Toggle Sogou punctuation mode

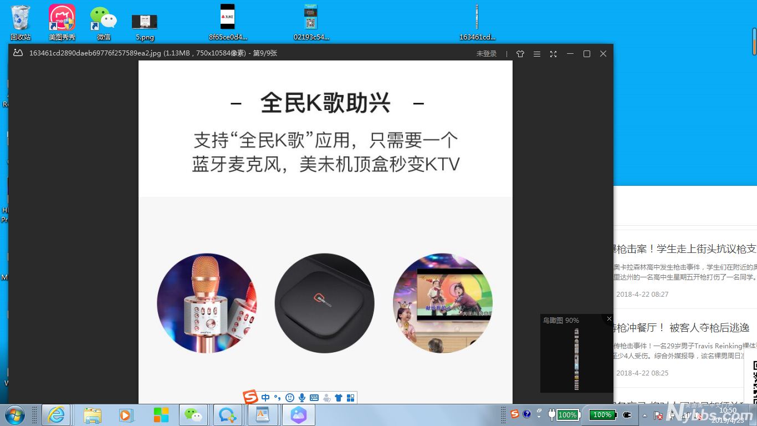coord(278,398)
